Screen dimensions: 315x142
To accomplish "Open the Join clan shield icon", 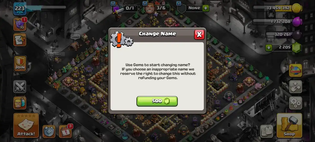I will pos(20,64).
